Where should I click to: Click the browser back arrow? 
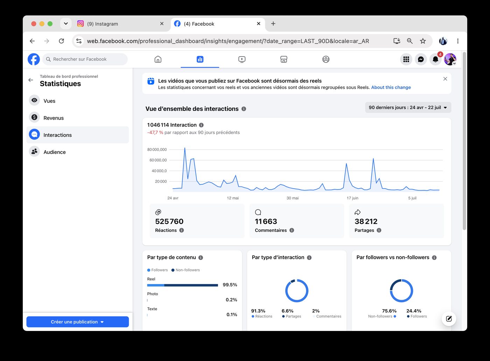coord(32,41)
